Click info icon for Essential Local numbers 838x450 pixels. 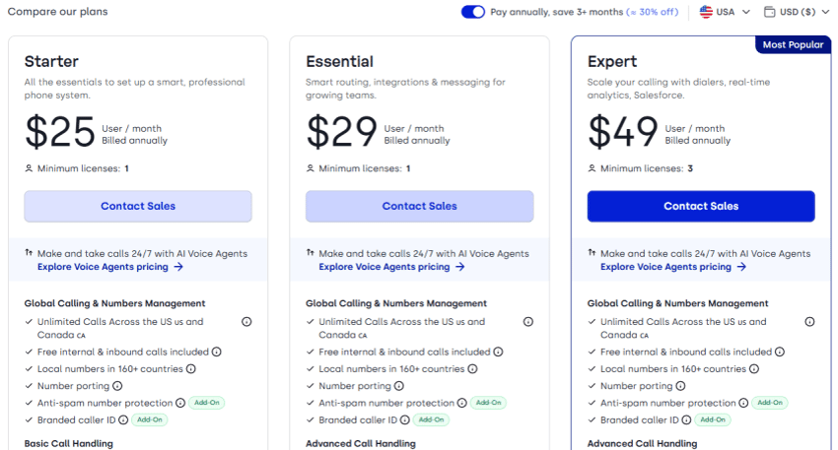pyautogui.click(x=472, y=369)
